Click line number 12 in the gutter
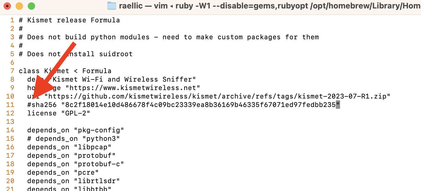Image resolution: width=421 pixels, height=191 pixels. click(x=10, y=113)
